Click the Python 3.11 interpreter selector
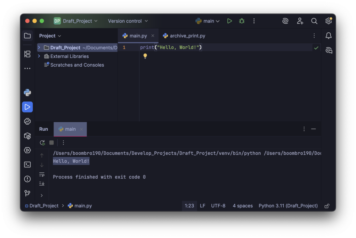Viewport: 356px width, 238px height. (x=288, y=206)
